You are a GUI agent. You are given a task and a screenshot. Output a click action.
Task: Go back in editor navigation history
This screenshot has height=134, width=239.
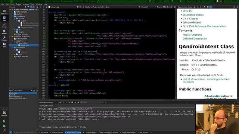[x=40, y=7]
